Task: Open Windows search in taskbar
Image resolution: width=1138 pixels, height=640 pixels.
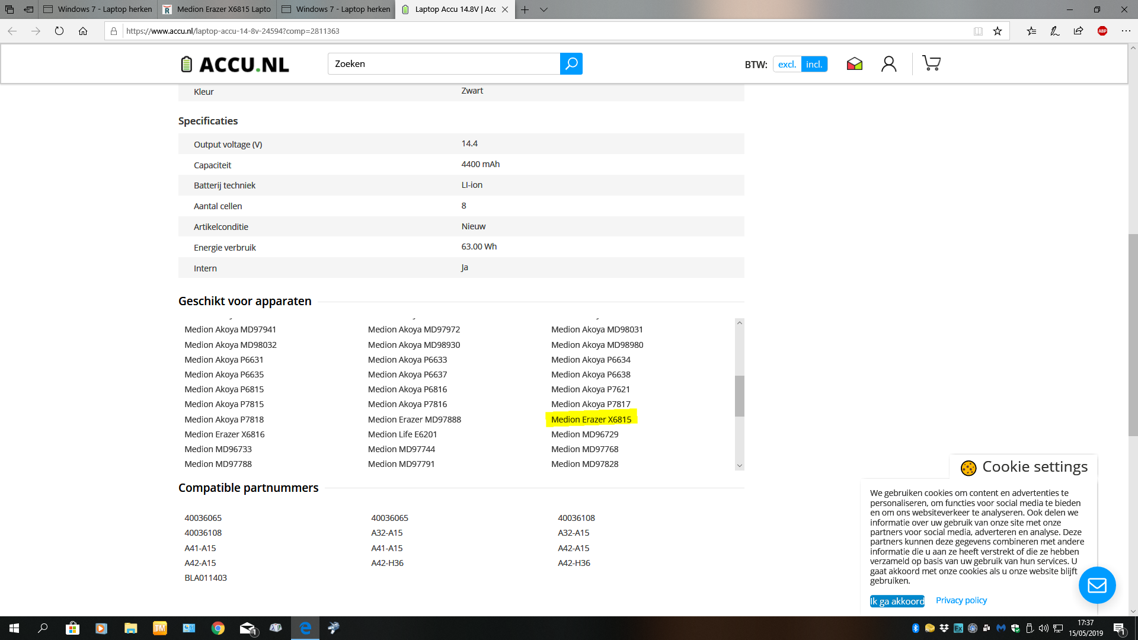Action: point(43,628)
